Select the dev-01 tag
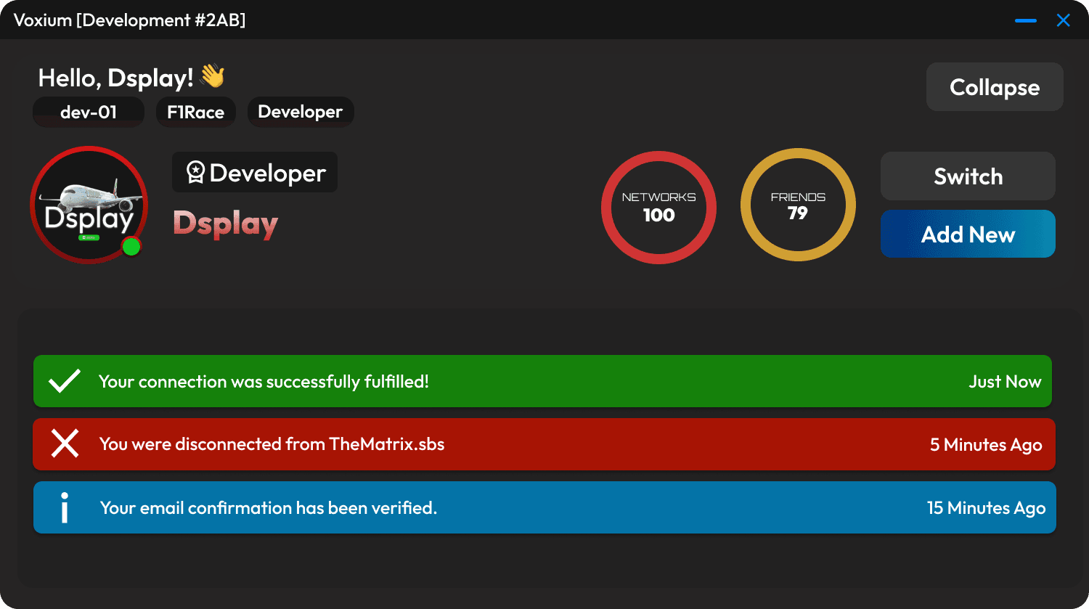The image size is (1089, 609). [x=89, y=112]
